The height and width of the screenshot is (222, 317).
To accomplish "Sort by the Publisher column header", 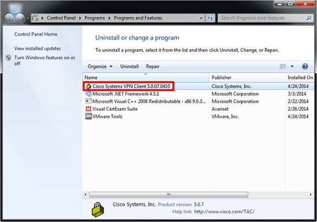I will [247, 77].
